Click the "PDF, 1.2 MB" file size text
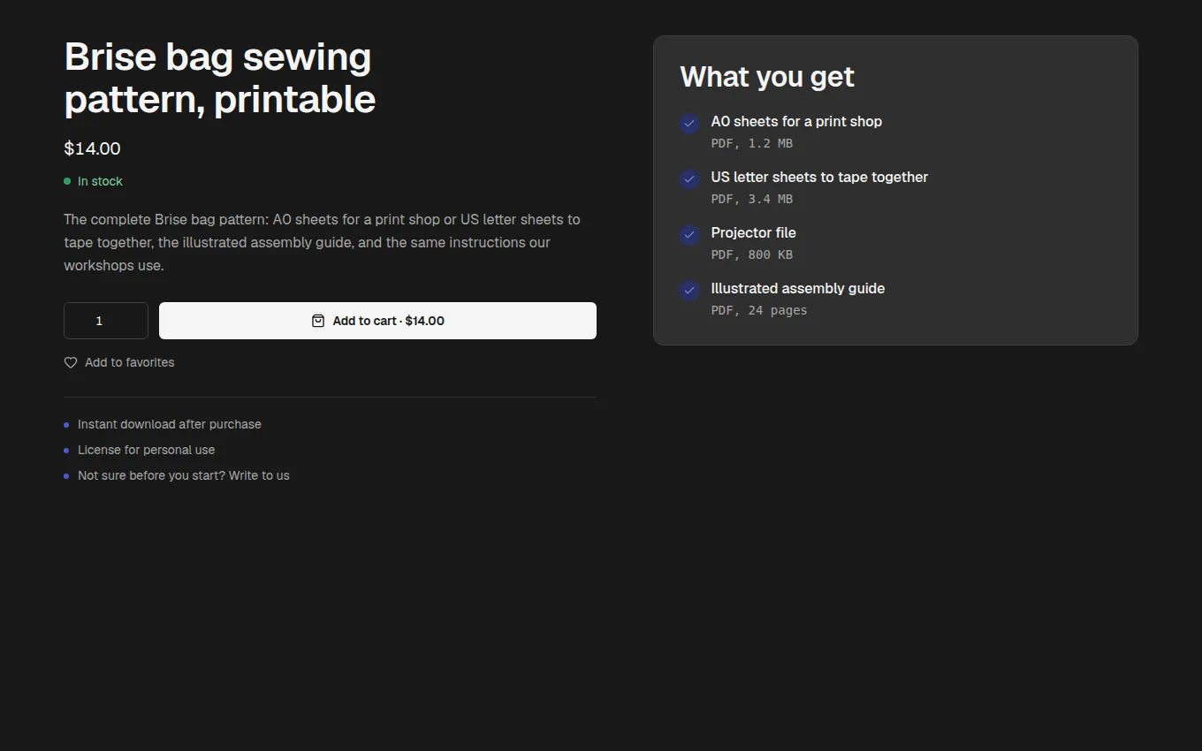The image size is (1202, 751). point(752,143)
